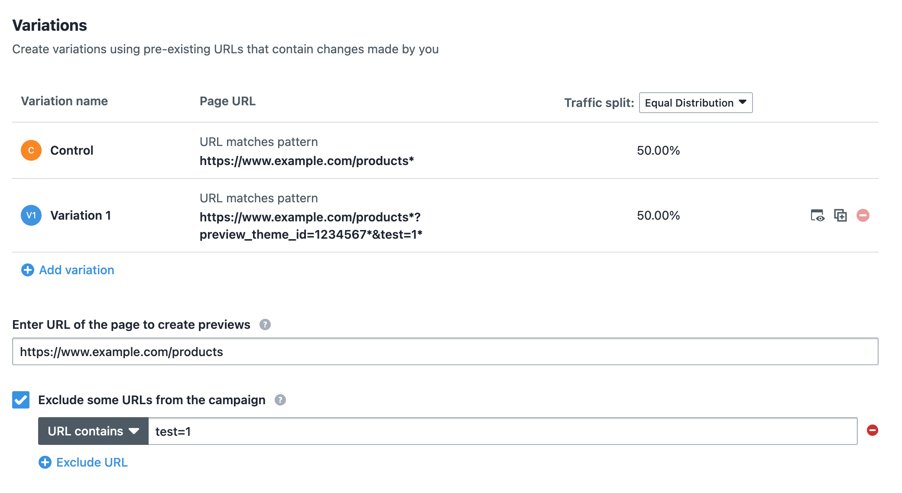
Task: Click the preview page URL input field
Action: pos(445,351)
